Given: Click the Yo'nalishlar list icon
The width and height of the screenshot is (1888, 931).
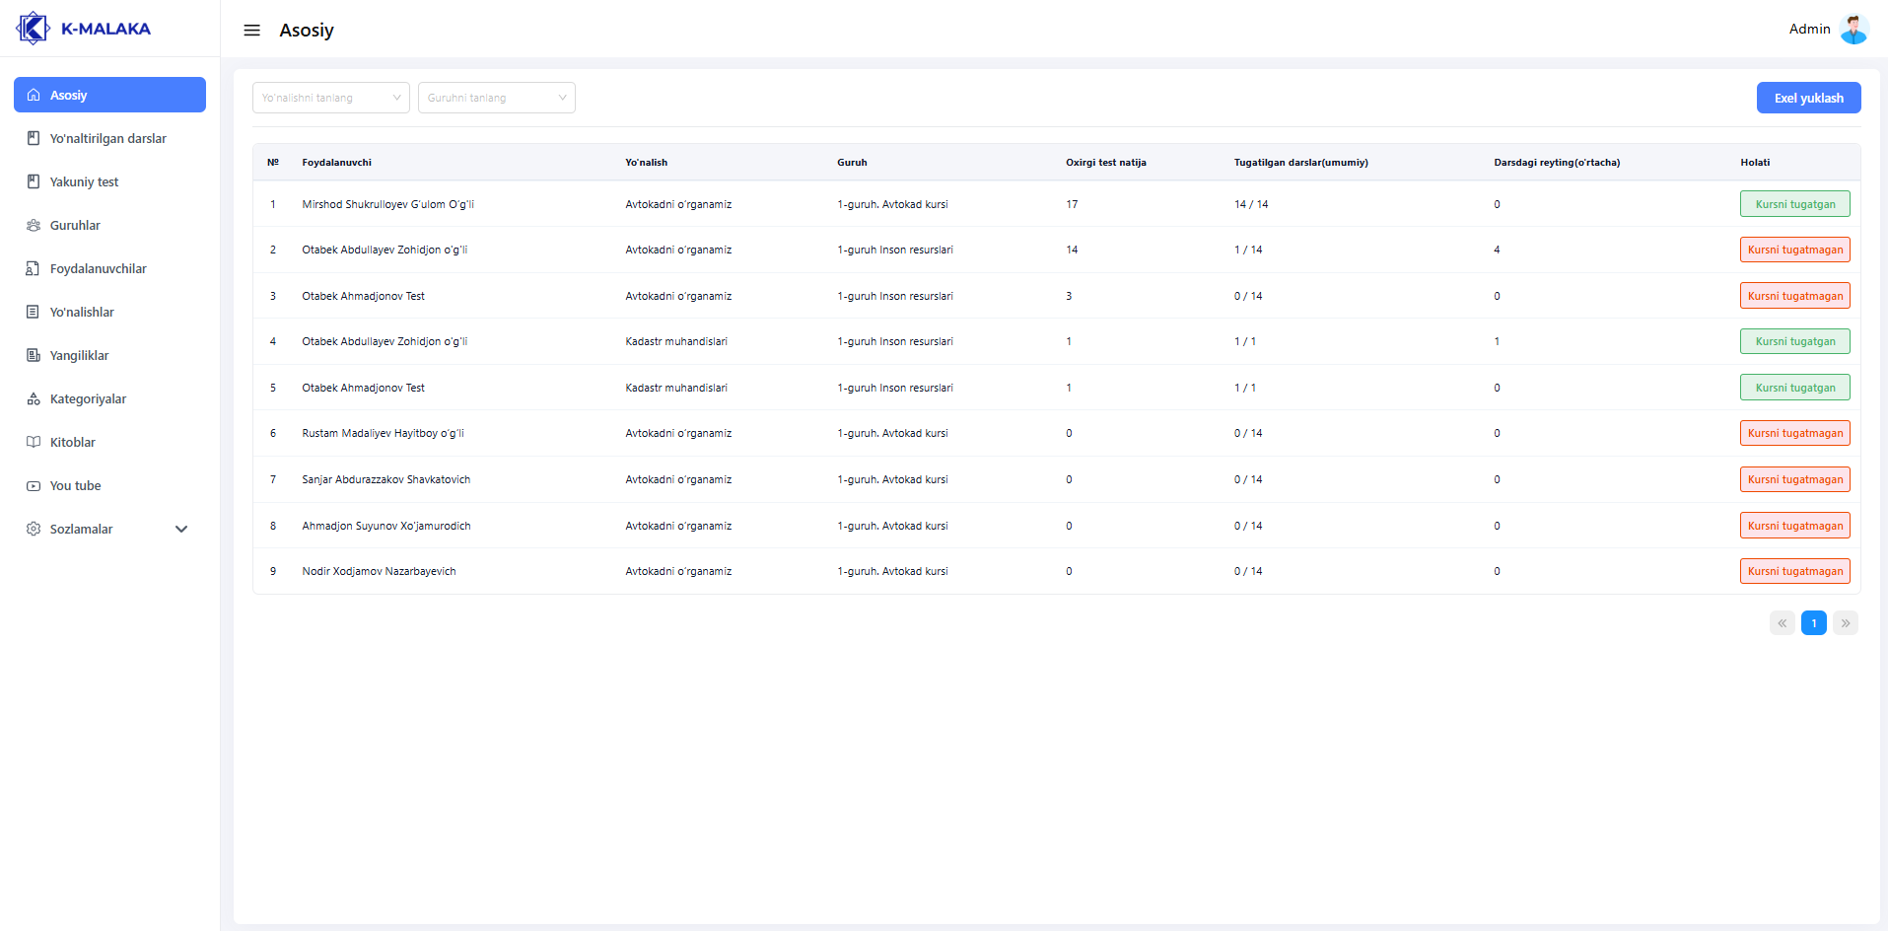Looking at the screenshot, I should pos(34,313).
